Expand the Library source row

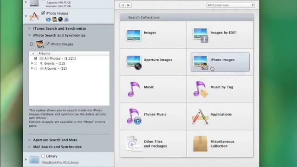(x=26, y=160)
